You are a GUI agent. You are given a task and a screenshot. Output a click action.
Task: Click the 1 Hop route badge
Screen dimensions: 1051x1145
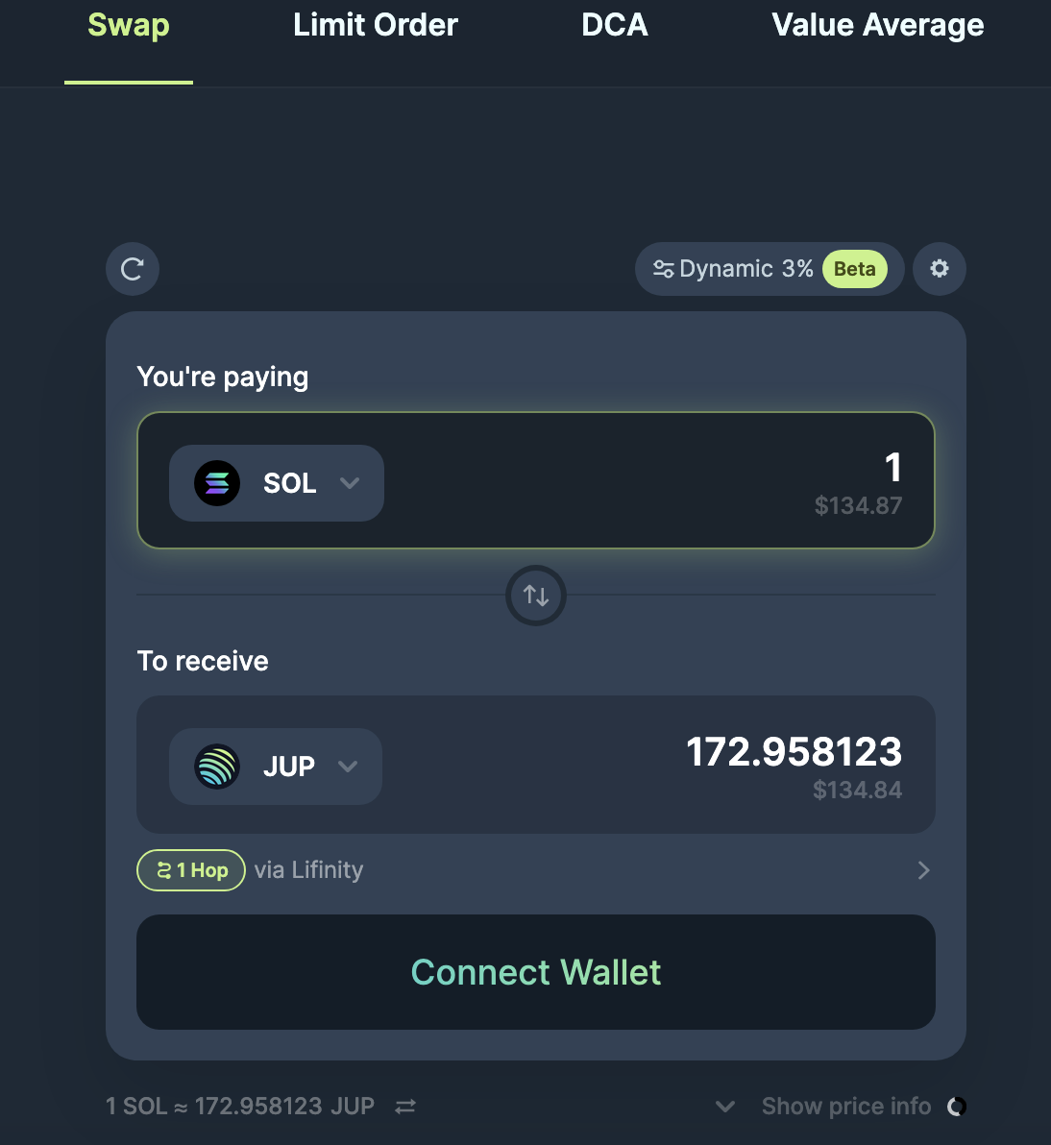pyautogui.click(x=191, y=870)
